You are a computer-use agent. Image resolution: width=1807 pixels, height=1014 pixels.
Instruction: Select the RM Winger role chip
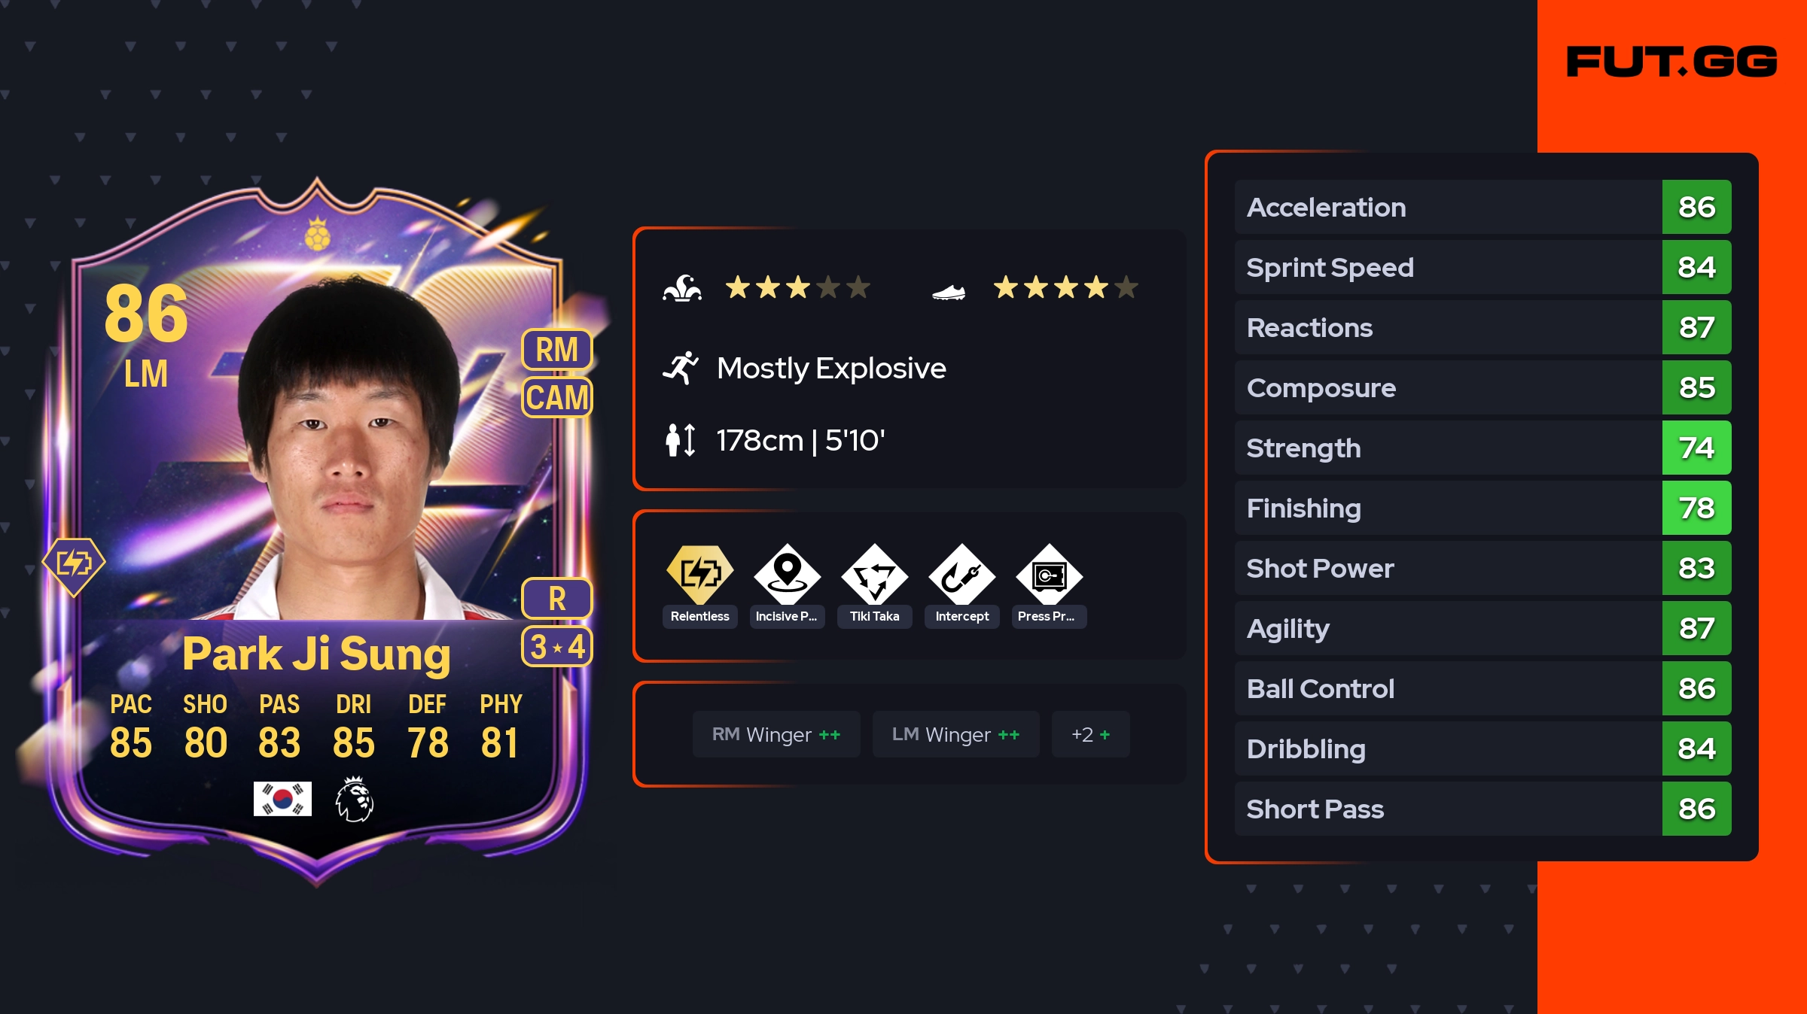click(776, 734)
